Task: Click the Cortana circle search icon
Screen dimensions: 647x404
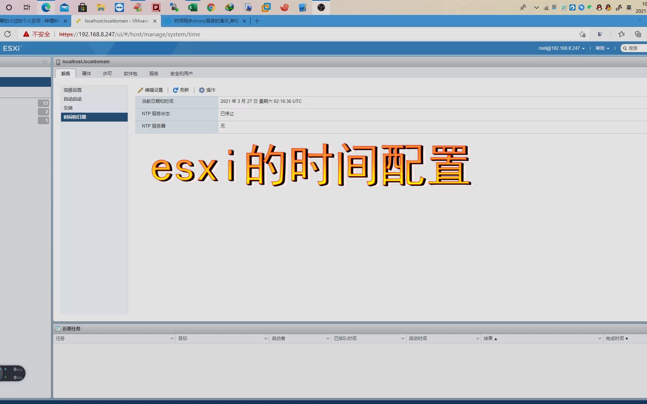Action: [9, 7]
